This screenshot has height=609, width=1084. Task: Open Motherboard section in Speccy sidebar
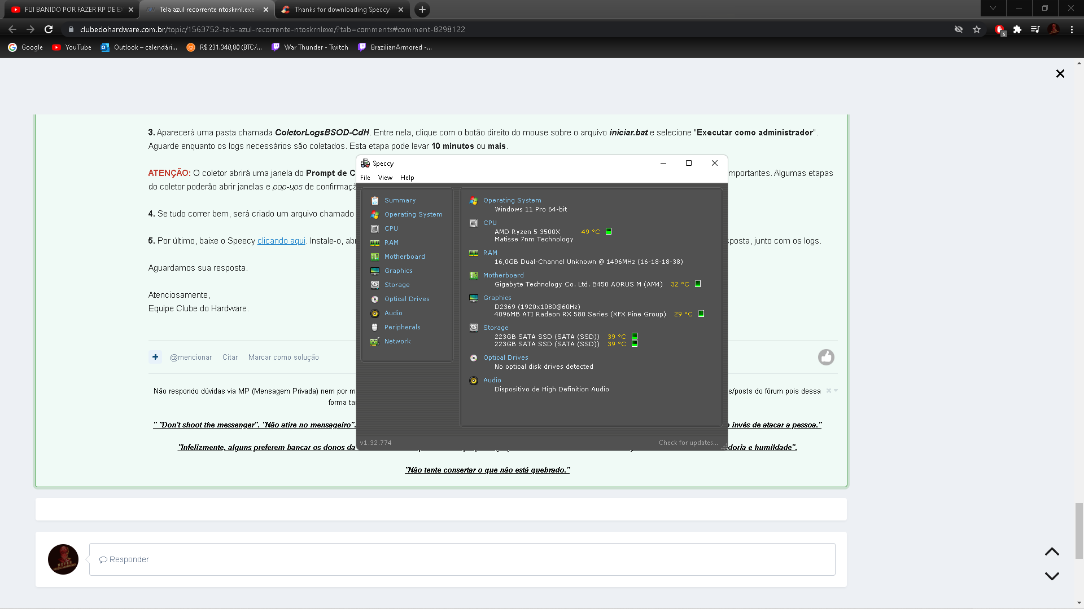[405, 257]
